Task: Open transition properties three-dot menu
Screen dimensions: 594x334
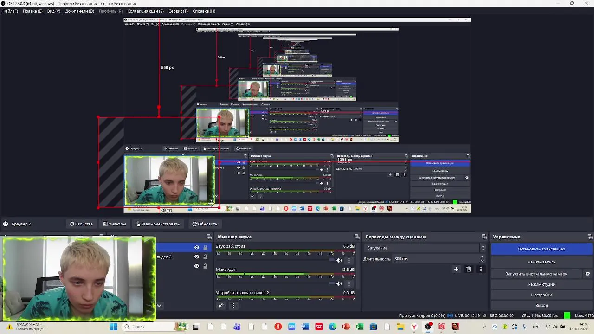Action: (481, 269)
